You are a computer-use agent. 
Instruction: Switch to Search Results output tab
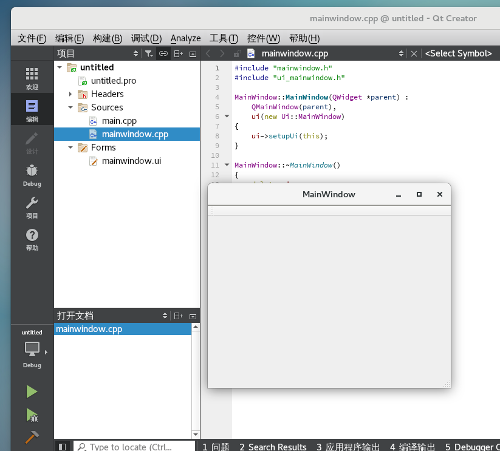point(273,447)
